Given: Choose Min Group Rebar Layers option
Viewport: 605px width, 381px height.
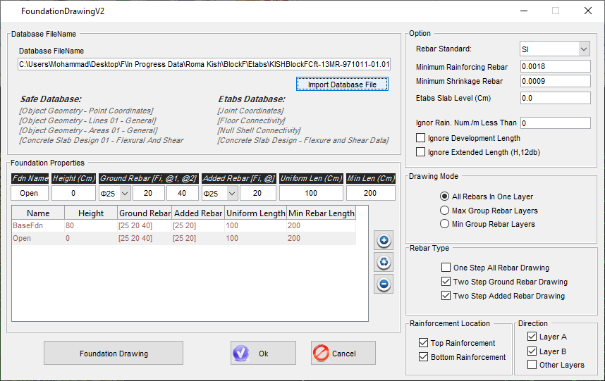Looking at the screenshot, I should point(444,224).
